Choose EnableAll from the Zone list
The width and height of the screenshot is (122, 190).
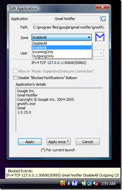pos(61,48)
